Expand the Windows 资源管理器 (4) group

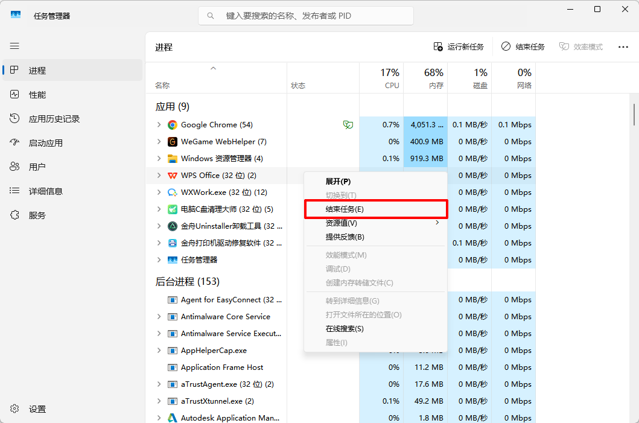click(x=159, y=159)
